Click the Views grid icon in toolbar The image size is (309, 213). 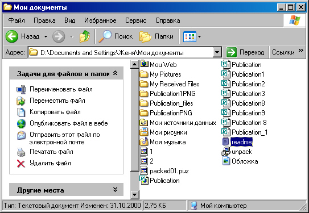189,36
